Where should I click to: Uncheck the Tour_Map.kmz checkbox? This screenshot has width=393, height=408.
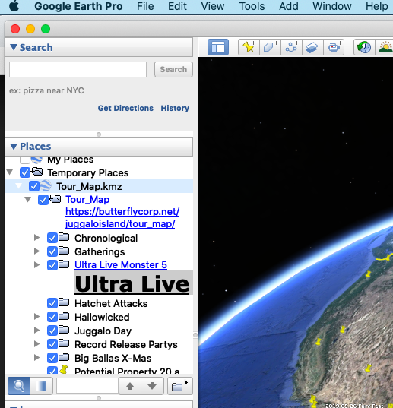(x=34, y=186)
